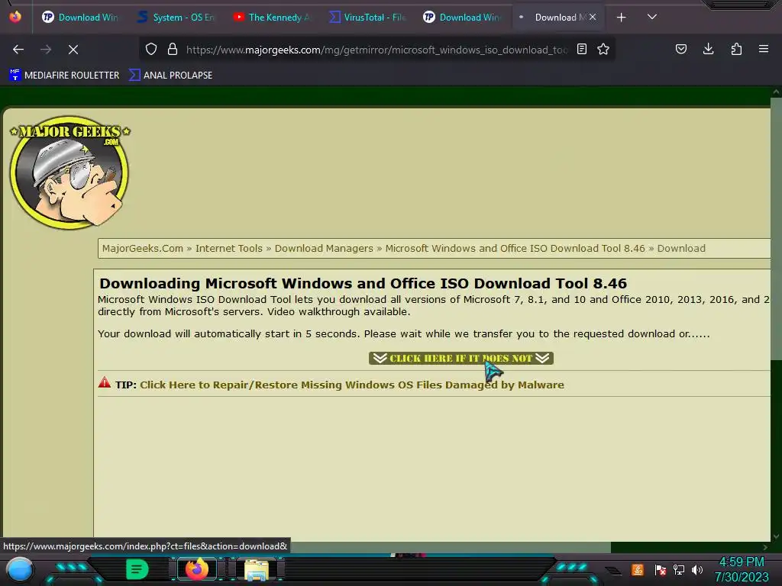This screenshot has height=586, width=782.
Task: Switch to the second Download Win tab
Action: 463,18
